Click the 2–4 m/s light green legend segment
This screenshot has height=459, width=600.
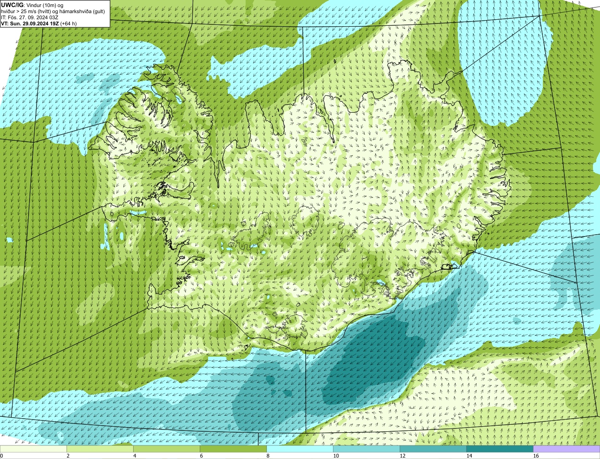(x=100, y=449)
